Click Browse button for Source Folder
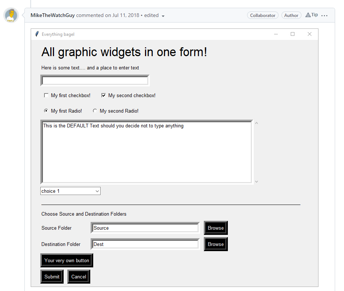The height and width of the screenshot is (291, 344). pos(216,228)
